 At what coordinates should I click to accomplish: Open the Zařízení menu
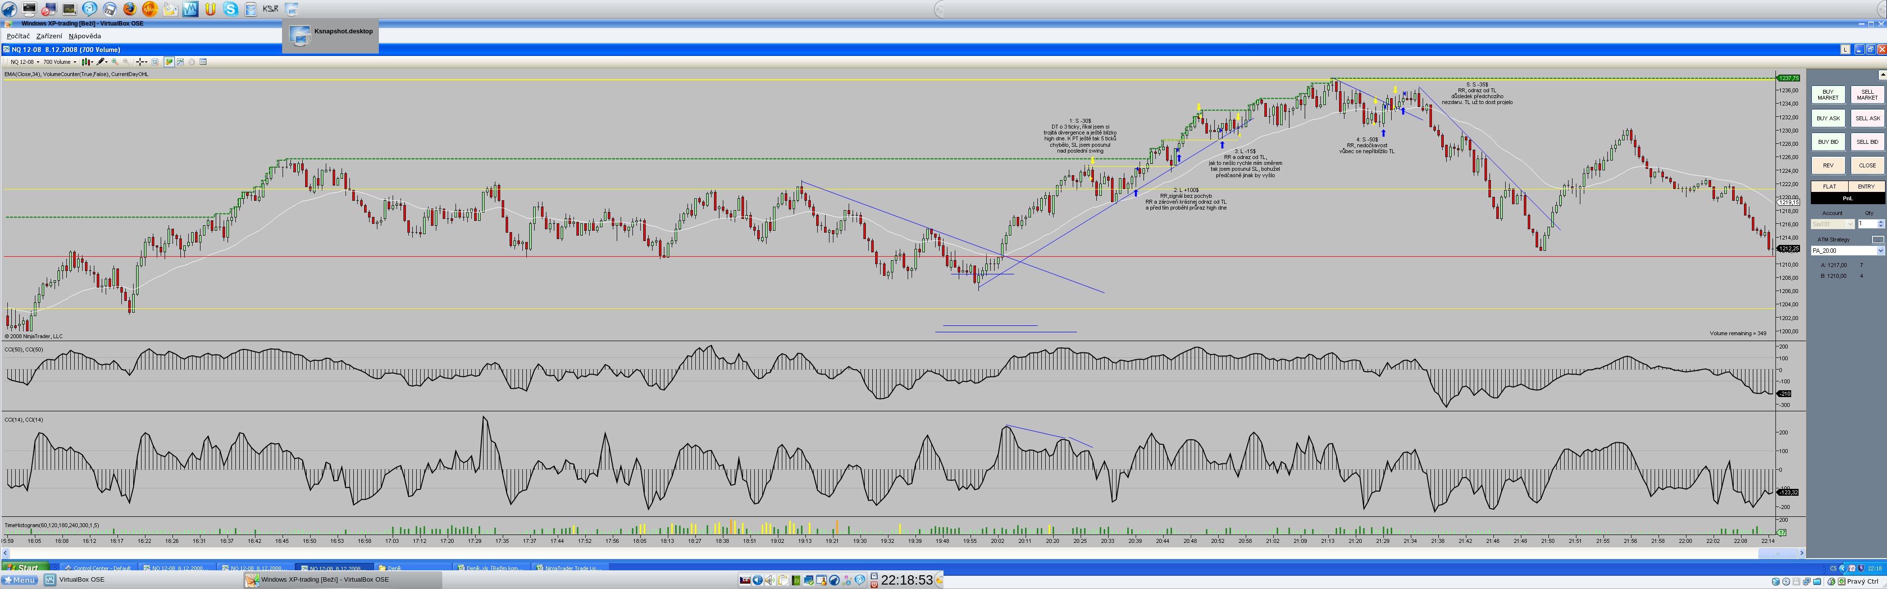pos(49,36)
